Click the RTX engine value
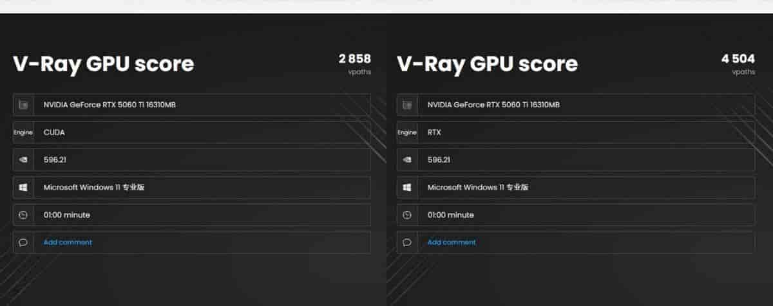Image resolution: width=773 pixels, height=306 pixels. point(434,132)
